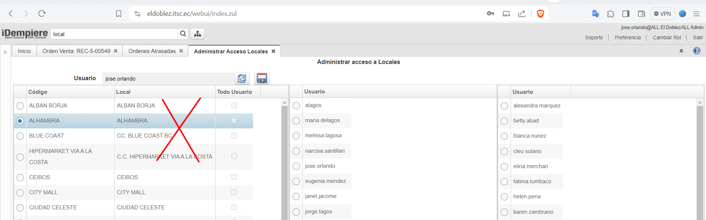Bookmark this page with the bookmark icon
The width and height of the screenshot is (706, 220).
(118, 14)
